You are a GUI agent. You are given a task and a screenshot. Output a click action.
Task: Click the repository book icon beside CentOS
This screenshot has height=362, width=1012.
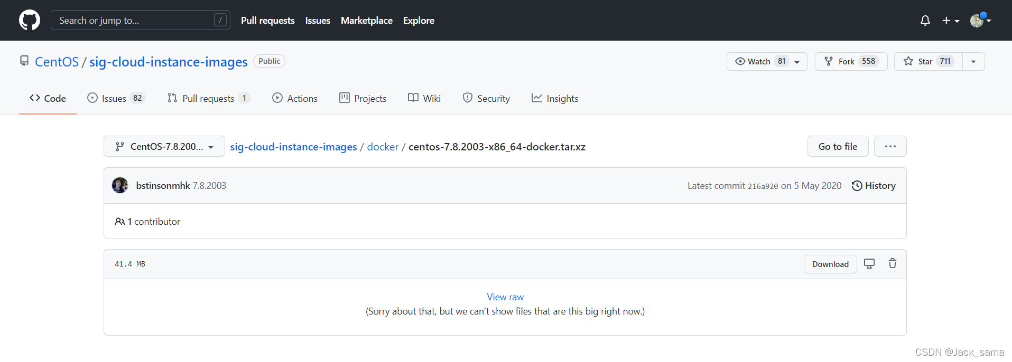tap(24, 61)
